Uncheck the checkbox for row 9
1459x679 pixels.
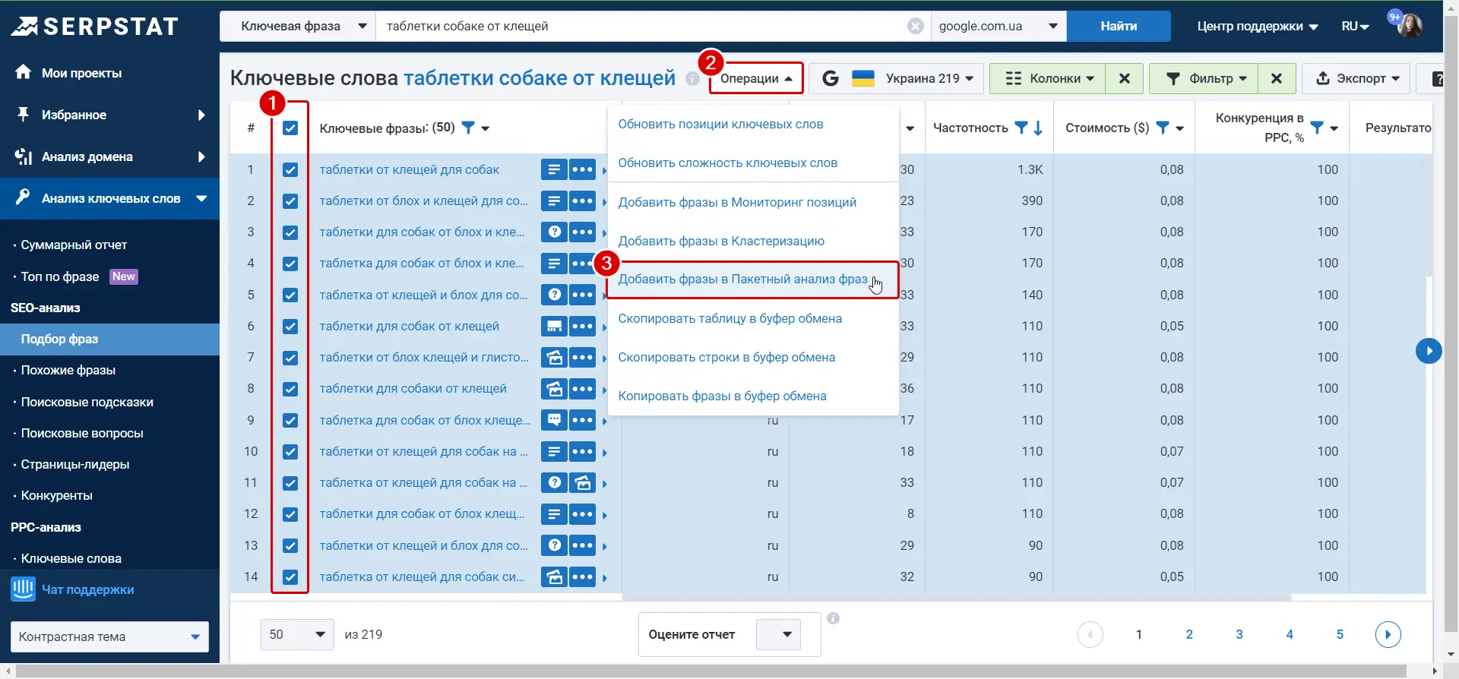coord(290,420)
